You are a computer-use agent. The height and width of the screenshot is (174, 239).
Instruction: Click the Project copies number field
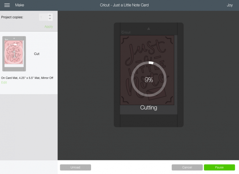(44, 17)
